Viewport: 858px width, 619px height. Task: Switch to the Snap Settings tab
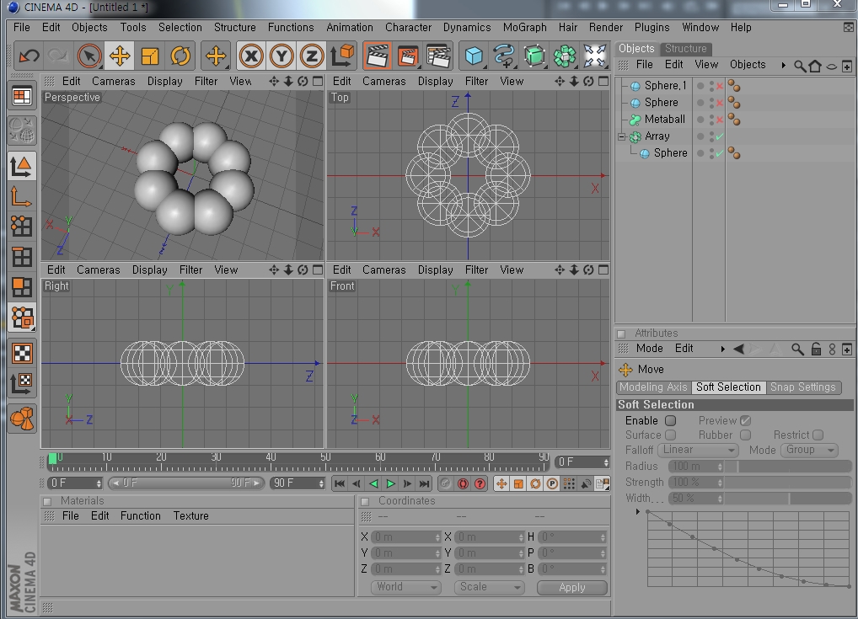coord(802,387)
